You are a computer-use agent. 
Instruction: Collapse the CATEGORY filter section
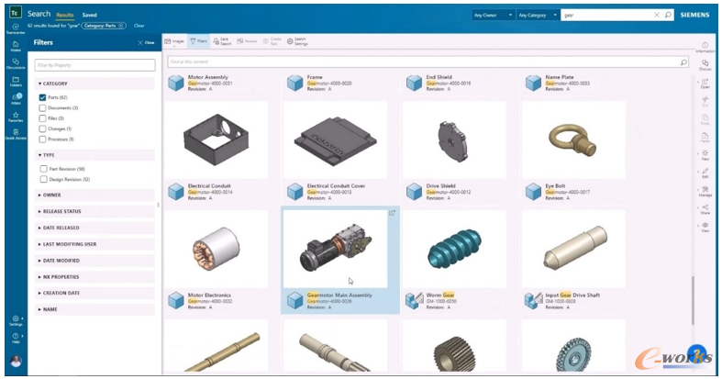(94, 84)
